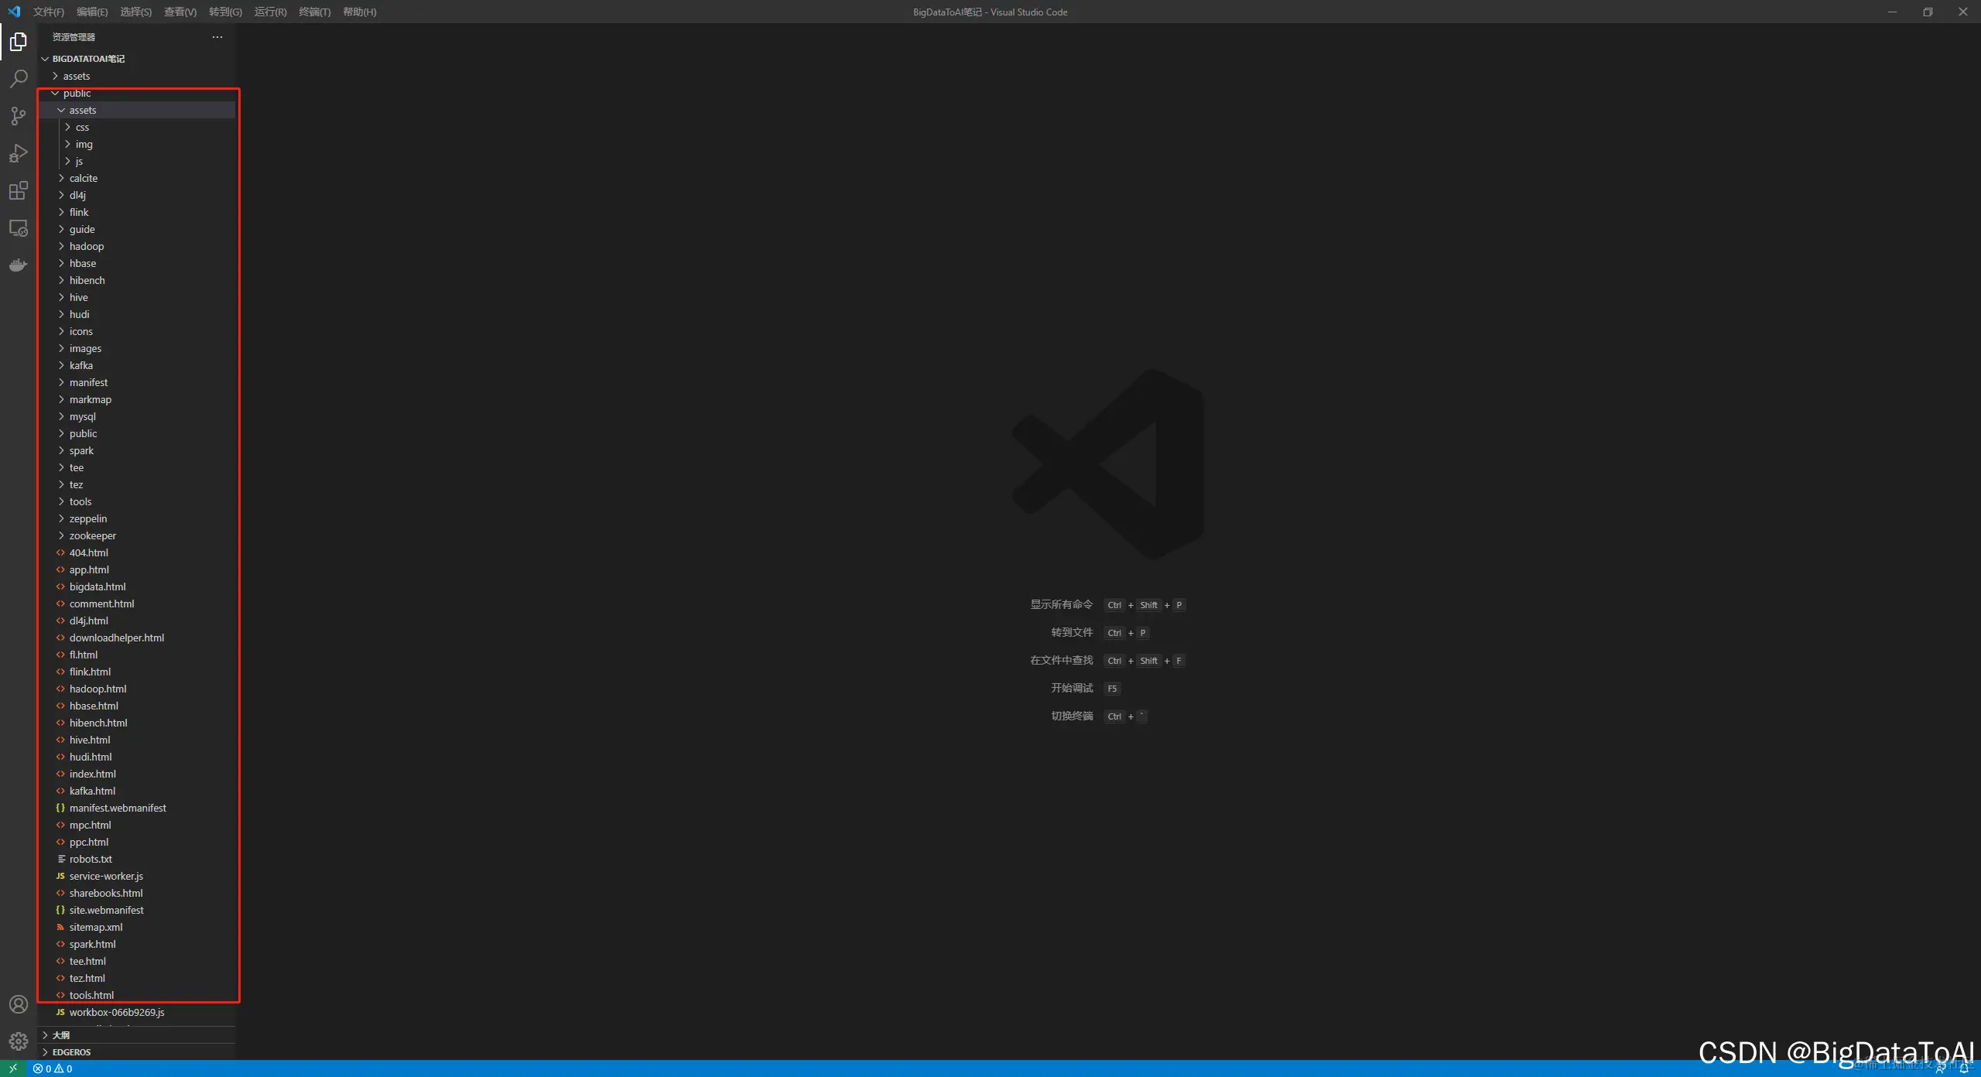Click errors and warnings status bar indicator
This screenshot has width=1981, height=1077.
click(53, 1068)
